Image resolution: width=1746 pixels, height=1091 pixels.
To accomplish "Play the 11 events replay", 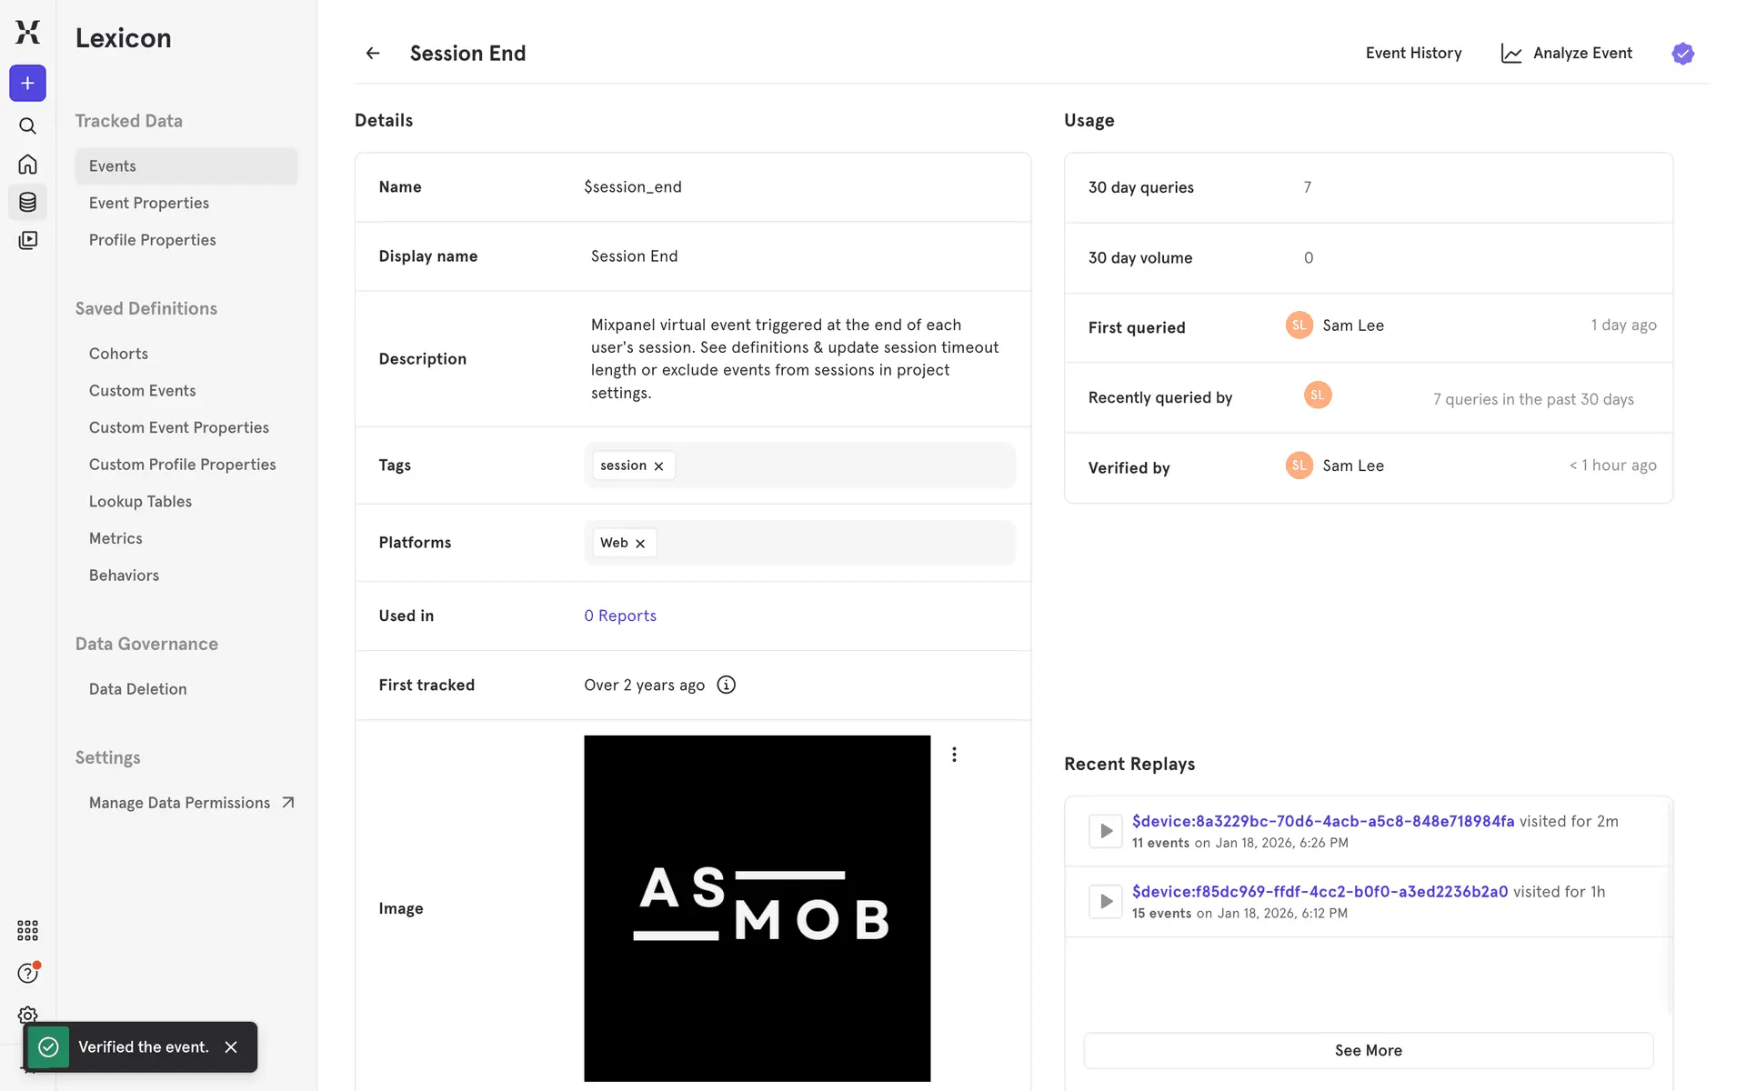I will [1105, 831].
